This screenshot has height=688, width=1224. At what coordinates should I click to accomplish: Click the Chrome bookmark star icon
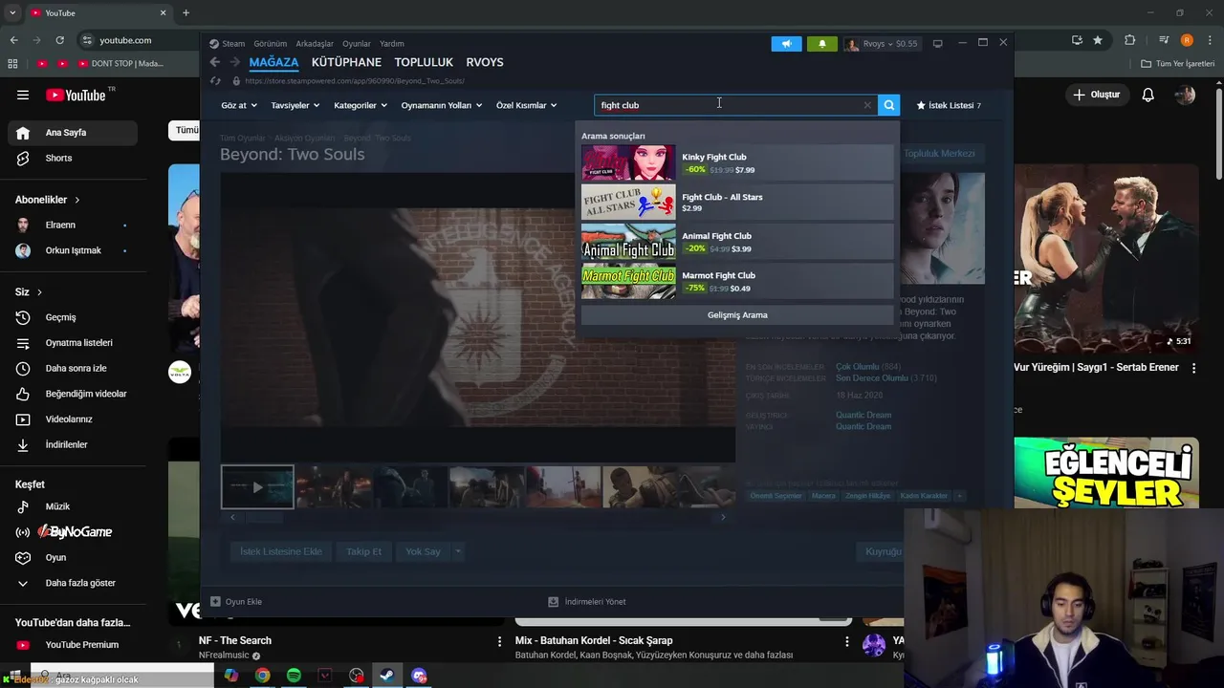coord(1098,40)
